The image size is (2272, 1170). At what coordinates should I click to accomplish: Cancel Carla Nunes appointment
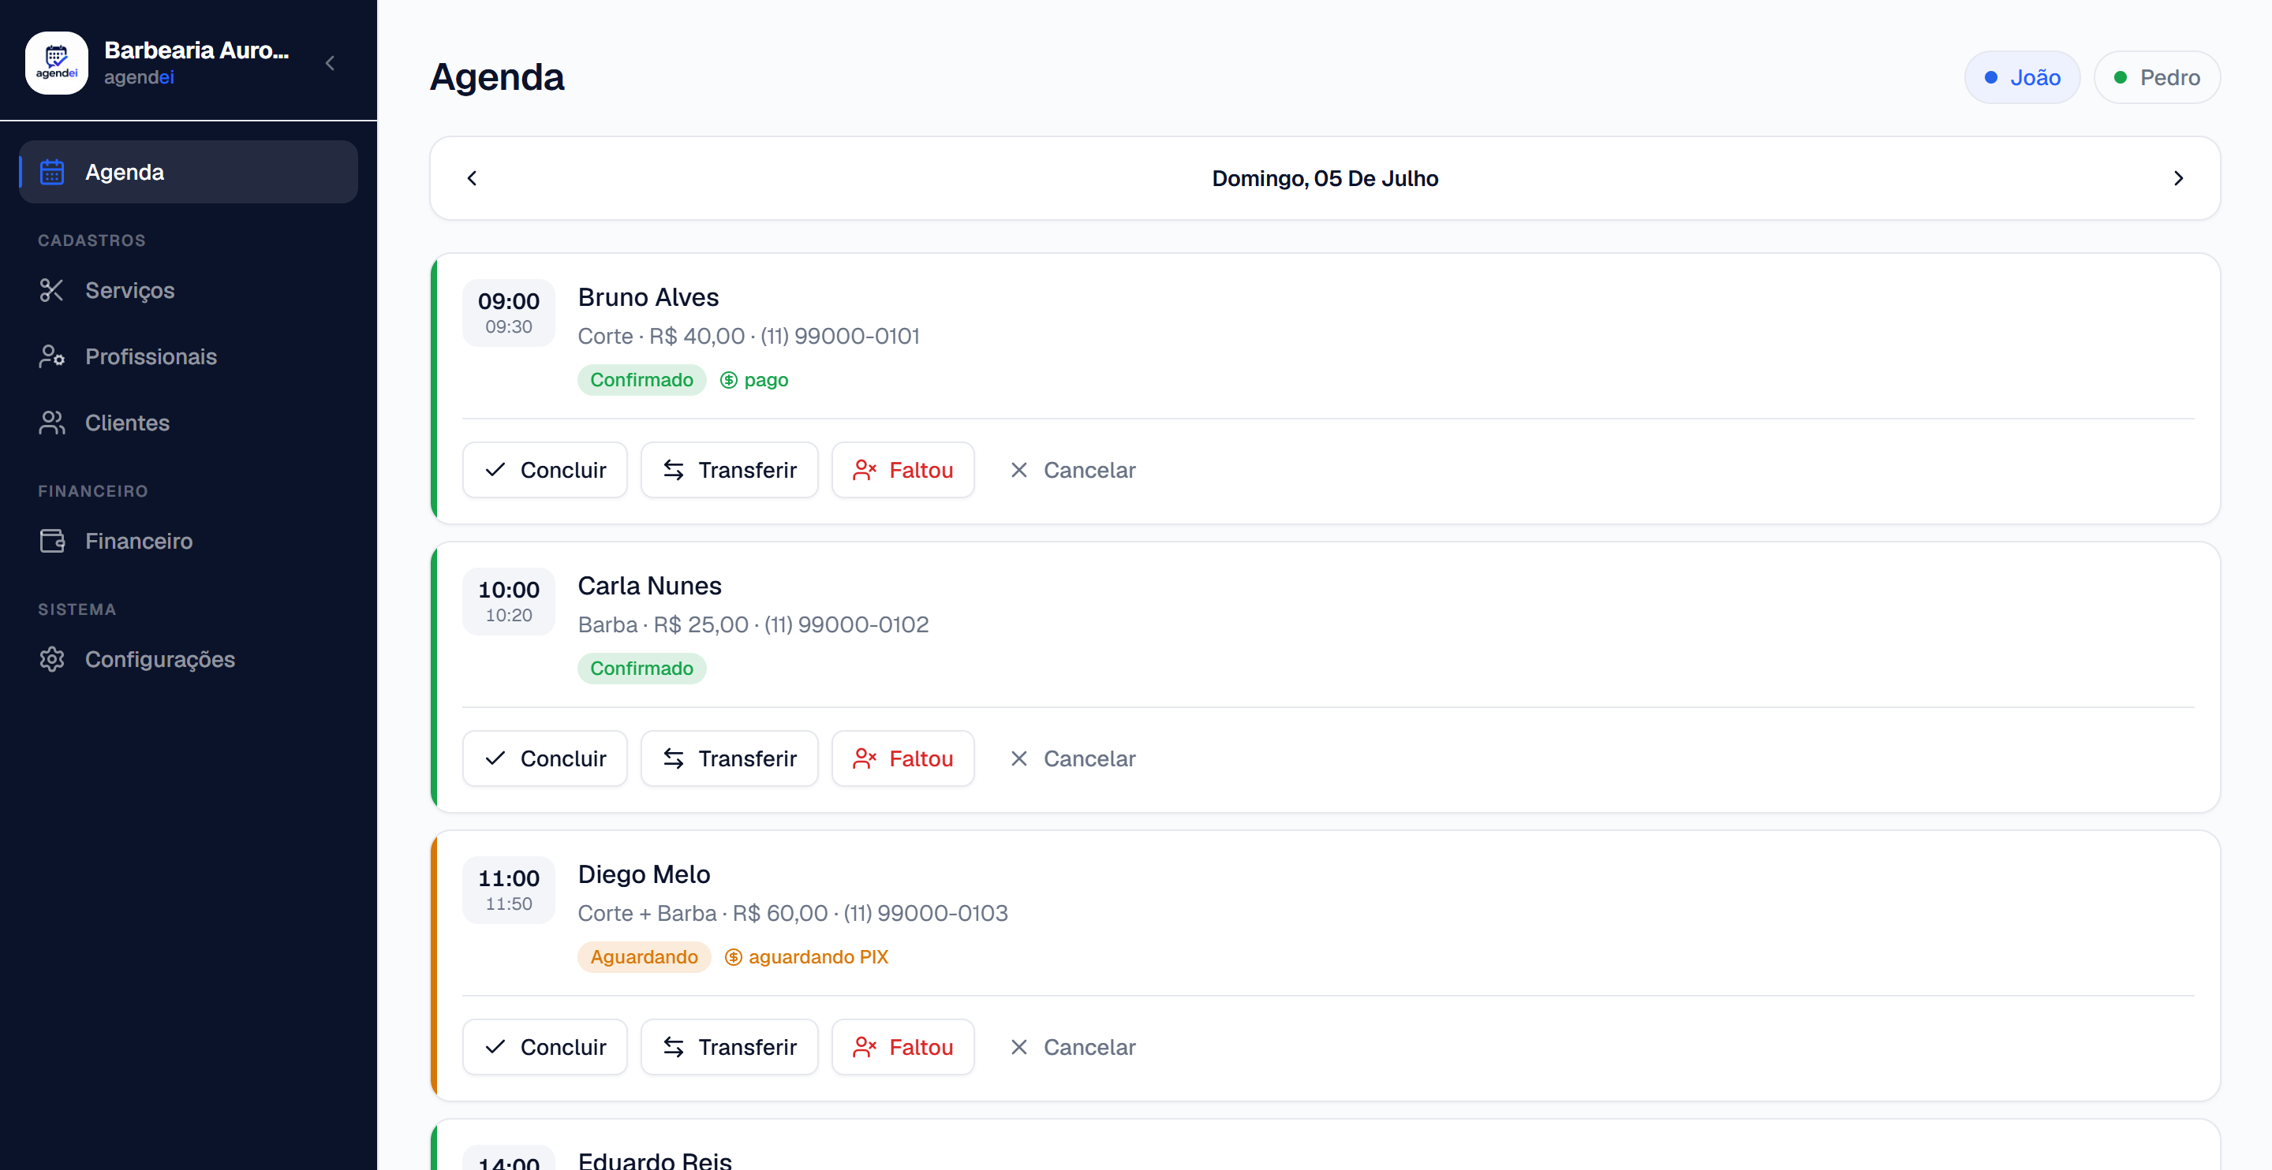click(1073, 758)
